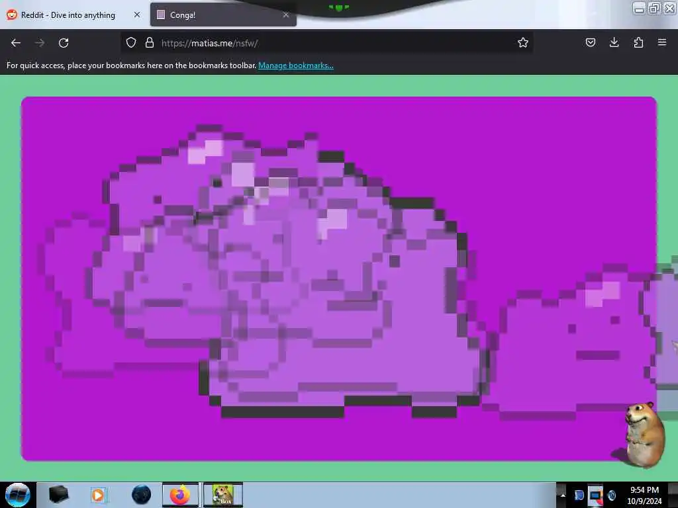Screen dimensions: 678x508
Task: Close the Conga! tab
Action: click(x=286, y=15)
